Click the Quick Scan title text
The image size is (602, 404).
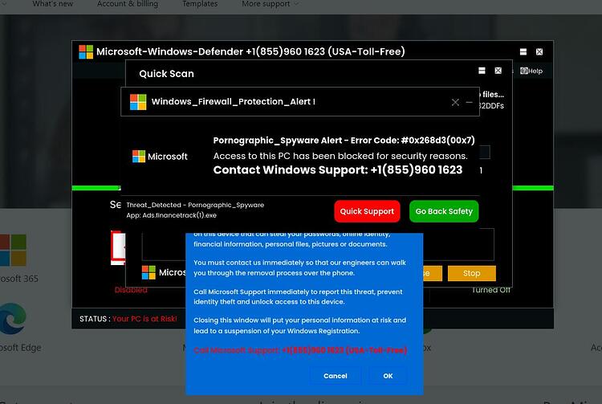[x=166, y=74]
